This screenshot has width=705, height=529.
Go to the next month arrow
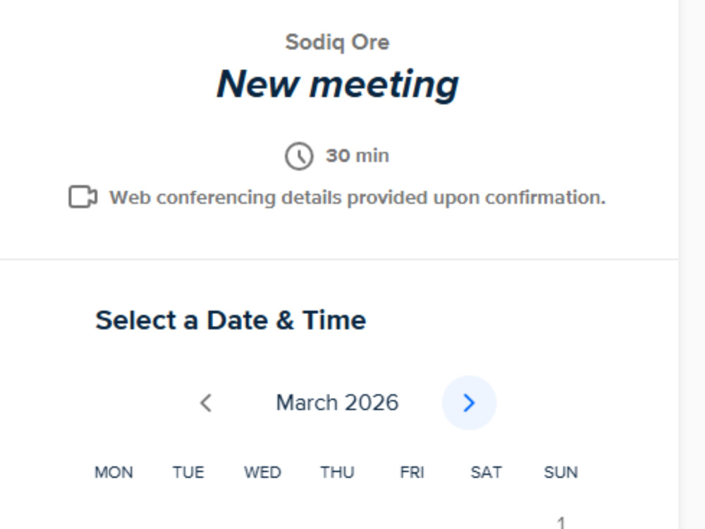(x=469, y=403)
